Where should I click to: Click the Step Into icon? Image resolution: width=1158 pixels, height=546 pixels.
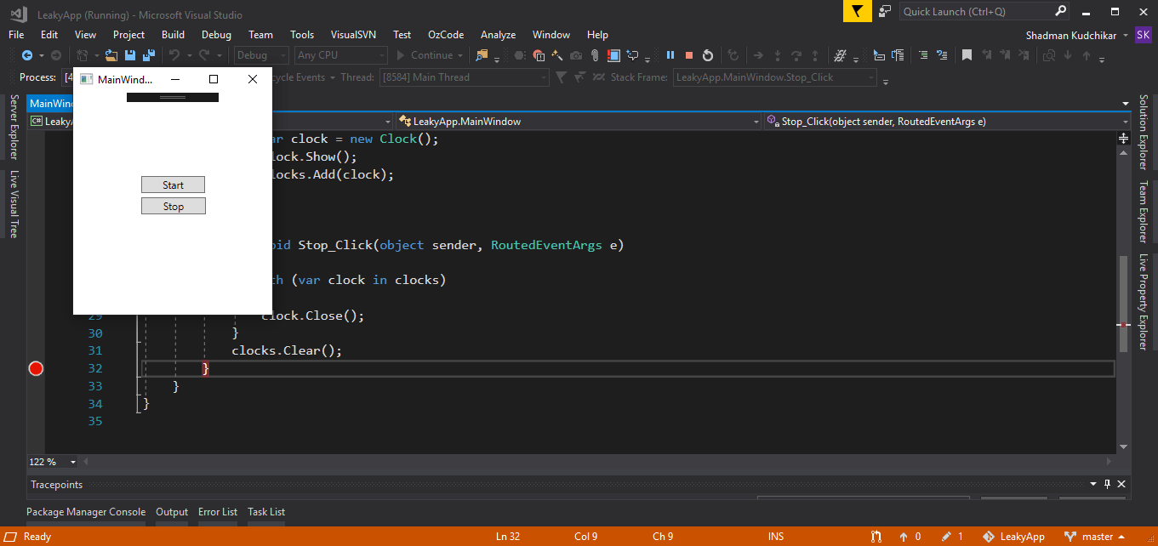(x=778, y=54)
